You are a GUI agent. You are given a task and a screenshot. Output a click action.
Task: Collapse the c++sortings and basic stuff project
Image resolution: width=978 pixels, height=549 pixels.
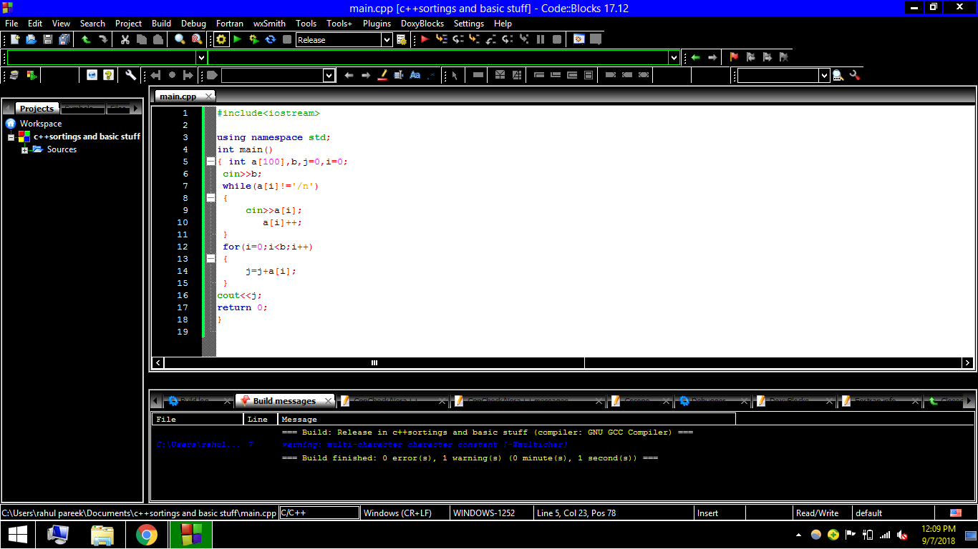[x=11, y=137]
